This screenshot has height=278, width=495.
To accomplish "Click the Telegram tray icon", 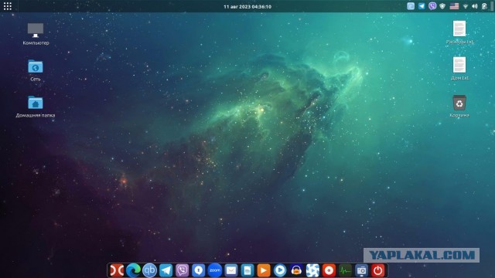I will pyautogui.click(x=422, y=6).
